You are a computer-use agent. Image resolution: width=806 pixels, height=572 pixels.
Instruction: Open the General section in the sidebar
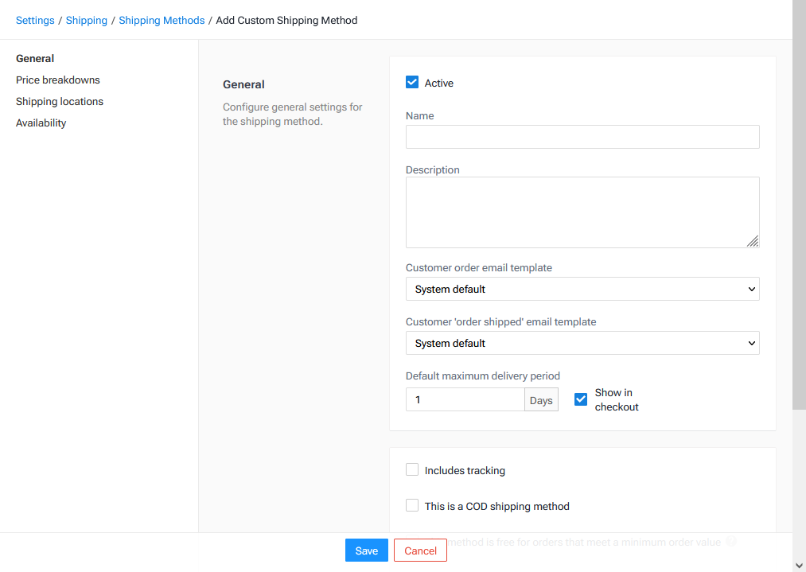click(35, 58)
